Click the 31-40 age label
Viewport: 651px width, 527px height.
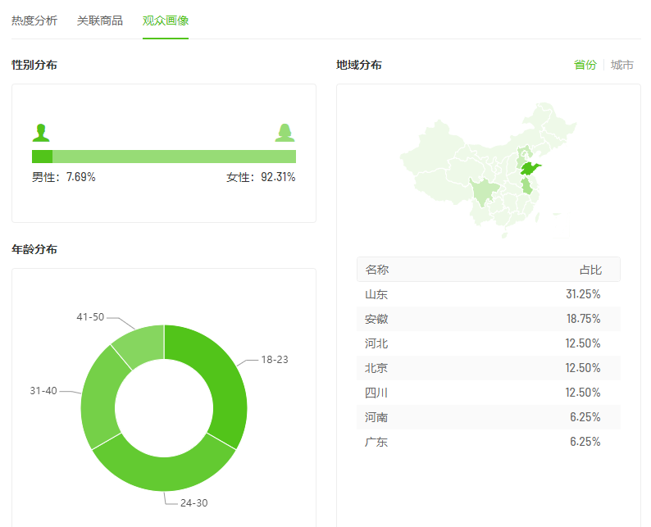[x=43, y=390]
